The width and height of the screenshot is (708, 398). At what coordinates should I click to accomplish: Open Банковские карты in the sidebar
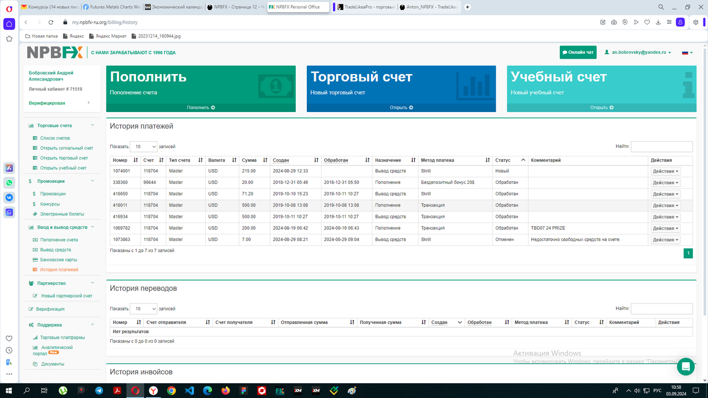point(58,260)
